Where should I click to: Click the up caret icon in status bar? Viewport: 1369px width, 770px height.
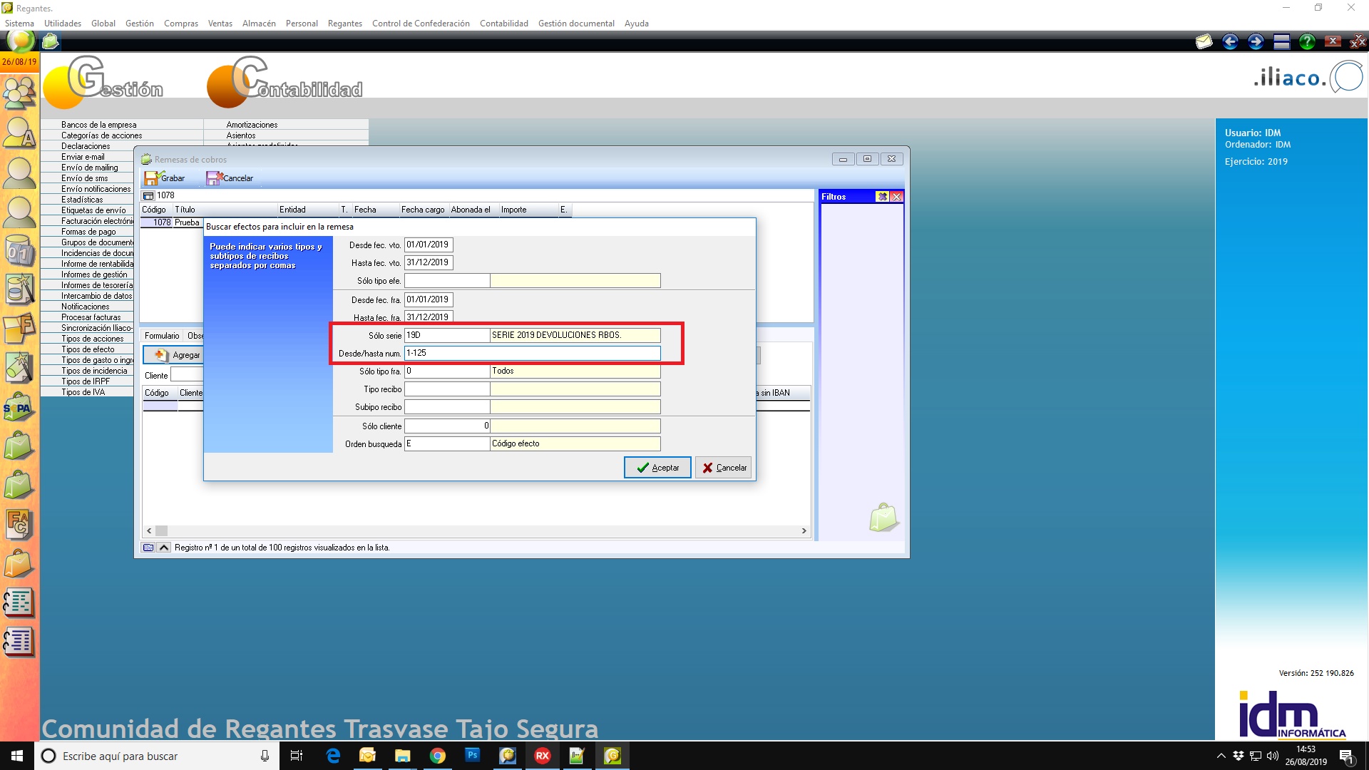coord(164,548)
